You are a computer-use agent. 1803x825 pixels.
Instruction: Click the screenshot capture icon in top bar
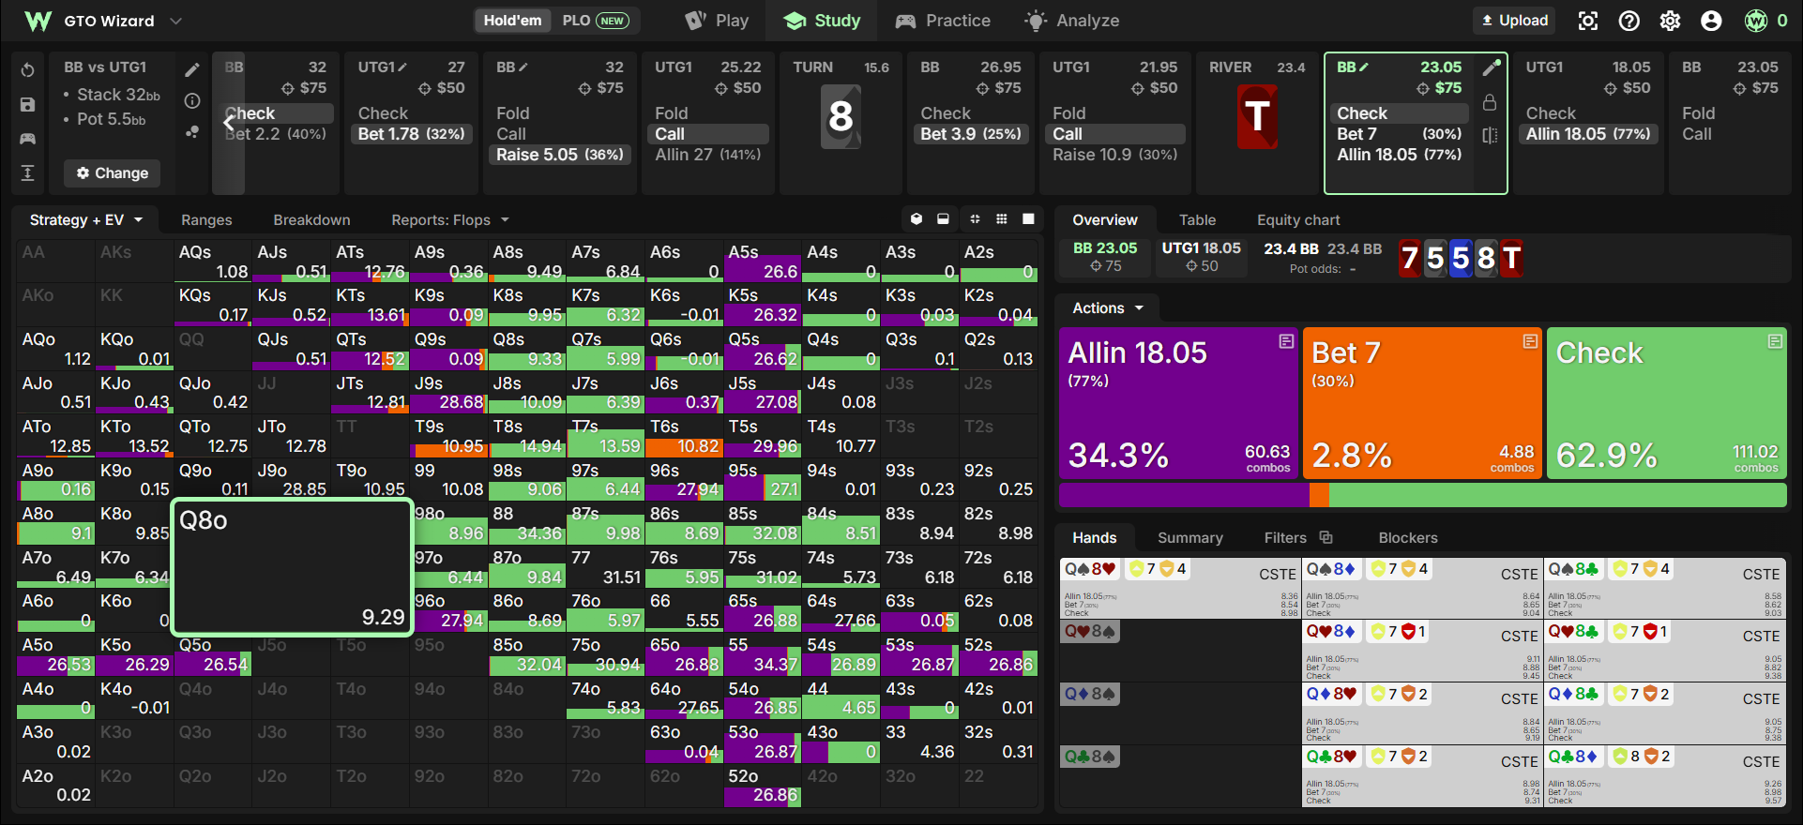(1588, 21)
